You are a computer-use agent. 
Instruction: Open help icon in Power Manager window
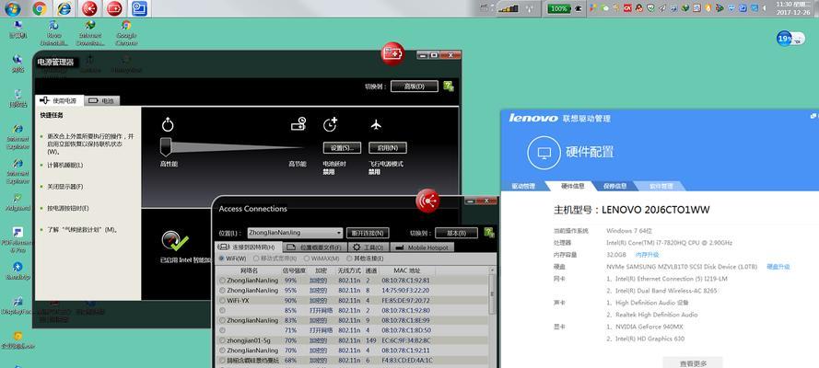coord(448,86)
